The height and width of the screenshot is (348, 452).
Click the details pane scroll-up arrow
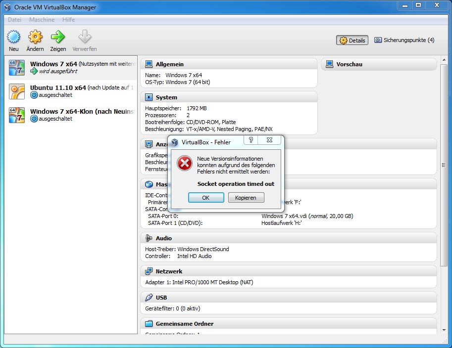[x=444, y=60]
